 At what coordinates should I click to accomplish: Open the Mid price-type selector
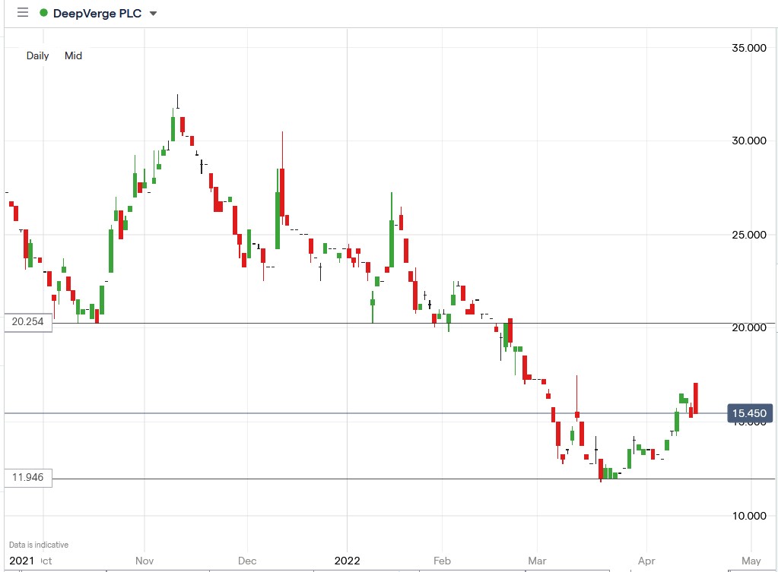click(73, 55)
